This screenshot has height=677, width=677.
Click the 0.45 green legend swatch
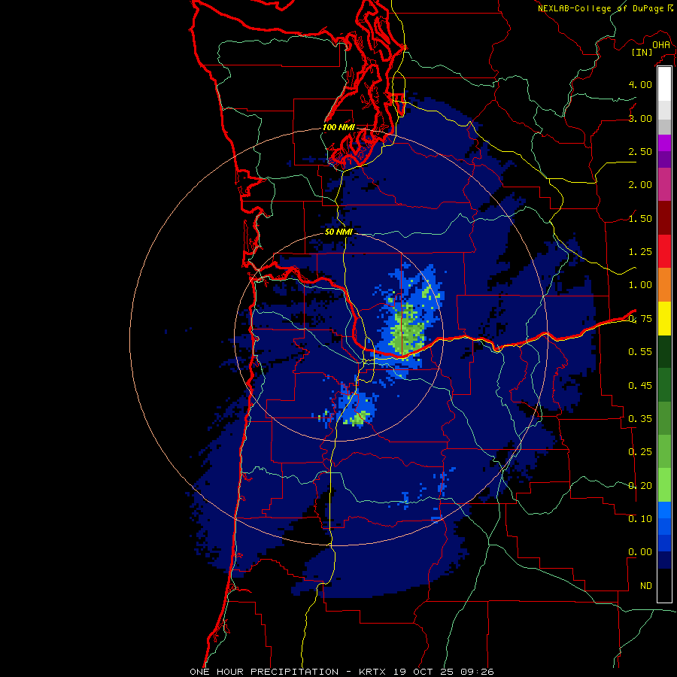pos(664,385)
